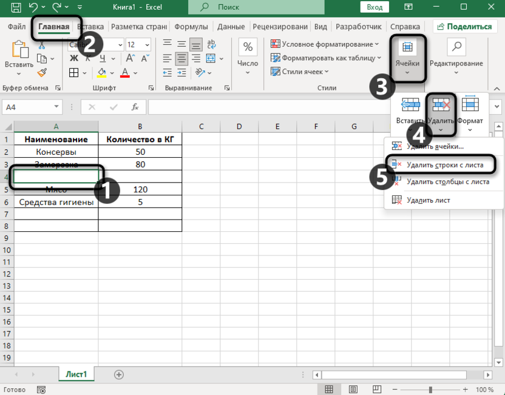Switch to Normal view icon
The width and height of the screenshot is (505, 395).
click(x=329, y=389)
